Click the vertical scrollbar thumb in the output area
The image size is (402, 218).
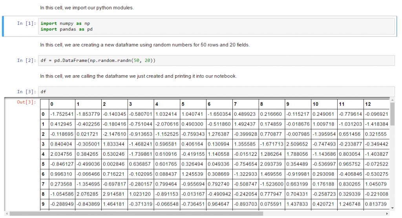pos(393,114)
